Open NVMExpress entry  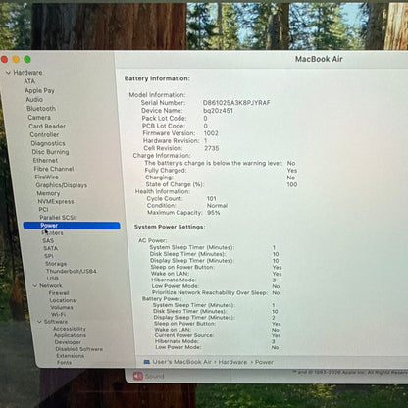pyautogui.click(x=56, y=201)
